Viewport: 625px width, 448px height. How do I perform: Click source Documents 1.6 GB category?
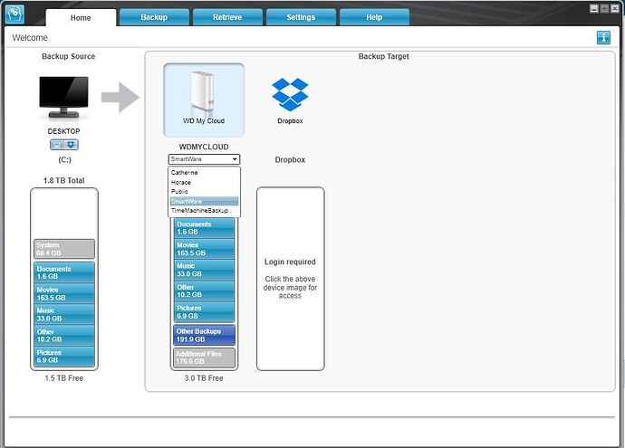point(64,272)
